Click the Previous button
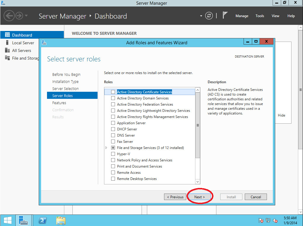303x226 pixels. [175, 197]
